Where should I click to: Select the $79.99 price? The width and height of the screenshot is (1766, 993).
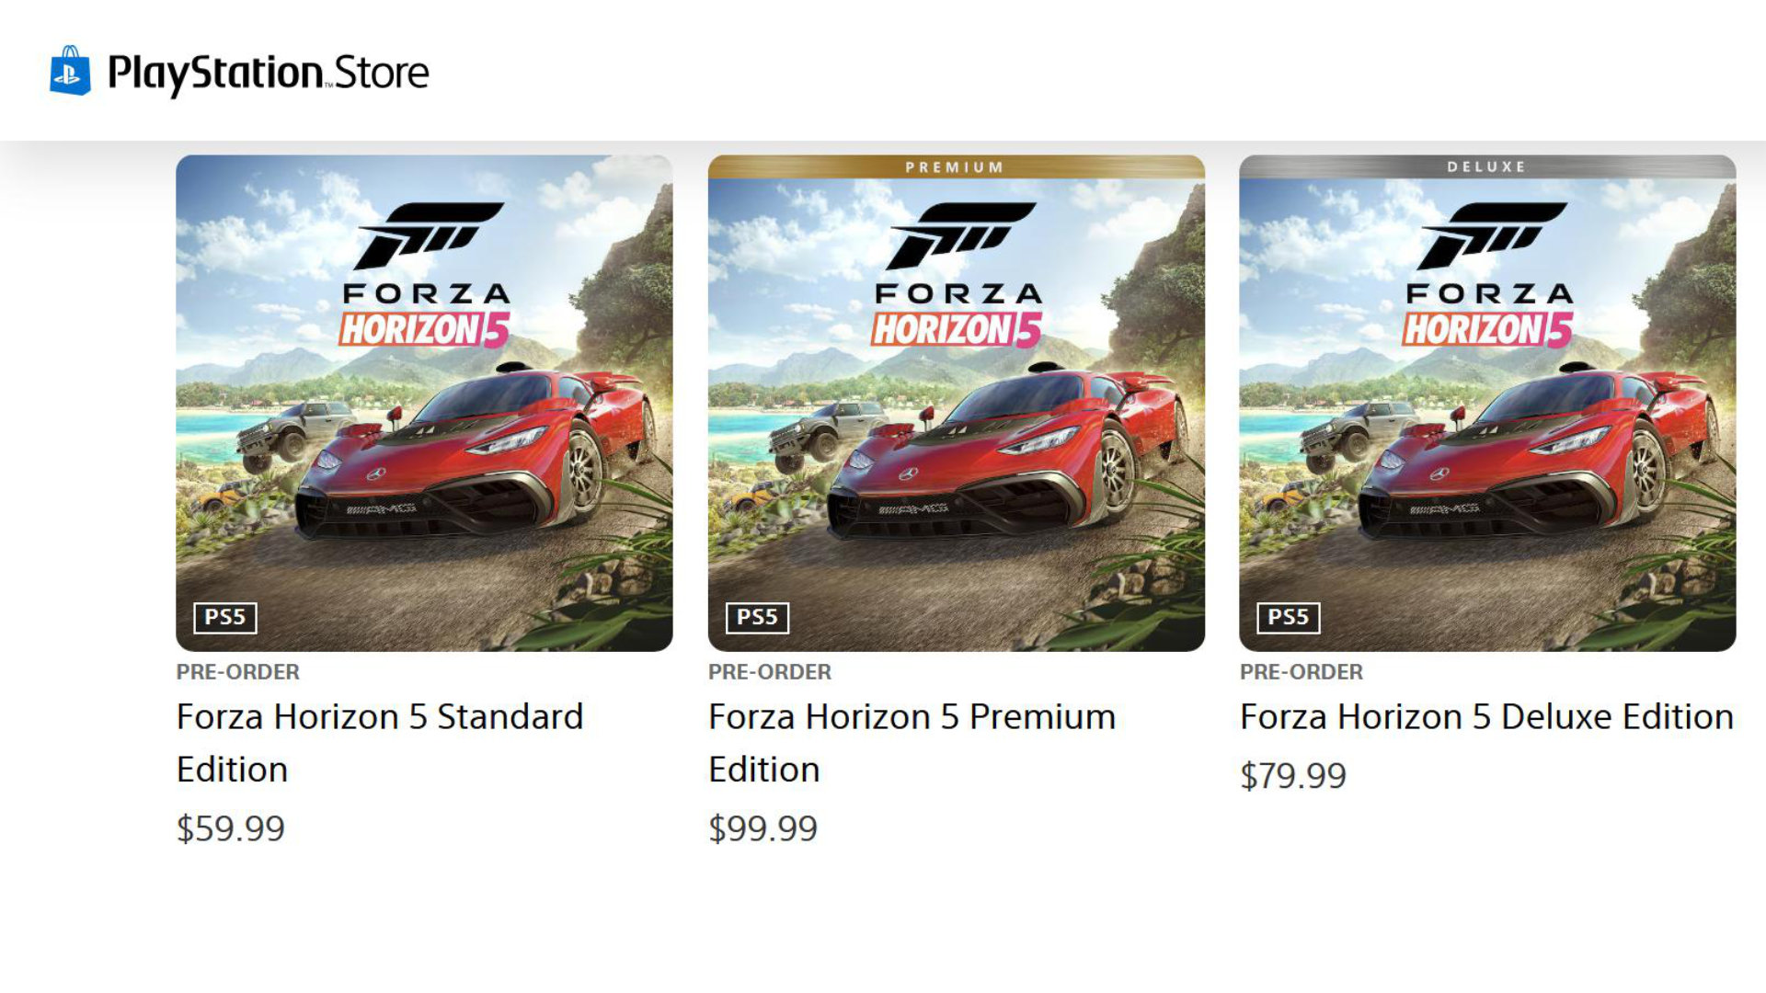(x=1292, y=776)
